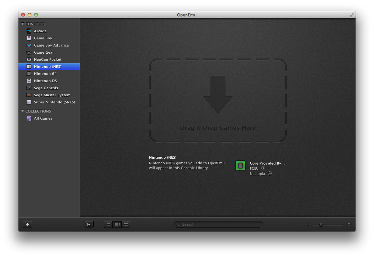This screenshot has width=374, height=257.
Task: Add a new collection with the plus button
Action: coord(28,224)
